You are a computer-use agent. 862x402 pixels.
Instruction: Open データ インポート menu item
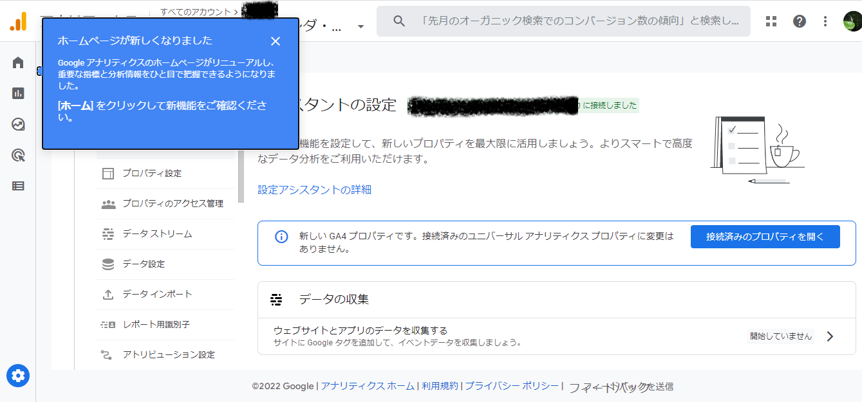pos(165,294)
